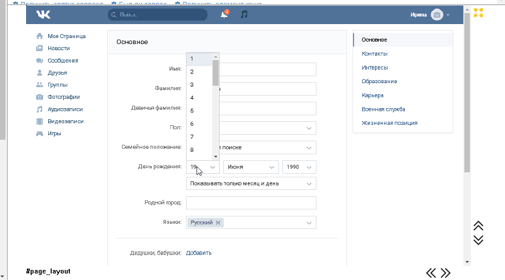Switch to Контакты settings section
The height and width of the screenshot is (280, 505).
point(375,54)
